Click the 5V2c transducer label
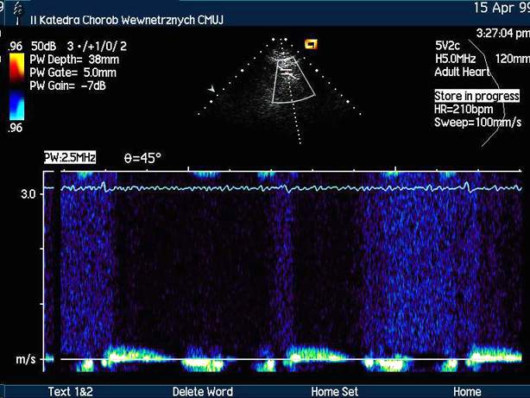This screenshot has width=530, height=398. pos(447,46)
